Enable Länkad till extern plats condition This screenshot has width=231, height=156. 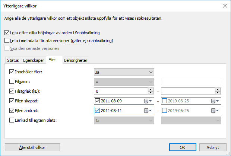coord(12,120)
